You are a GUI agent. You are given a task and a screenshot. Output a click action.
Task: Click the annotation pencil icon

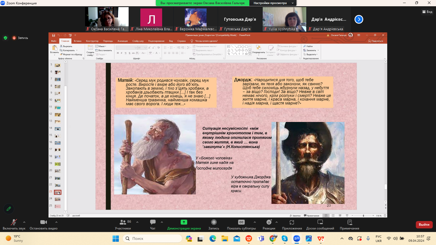9,209
